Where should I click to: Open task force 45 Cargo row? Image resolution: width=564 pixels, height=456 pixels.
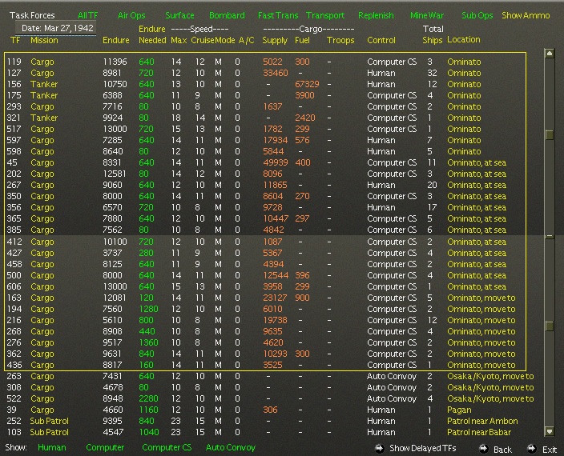tap(265, 162)
